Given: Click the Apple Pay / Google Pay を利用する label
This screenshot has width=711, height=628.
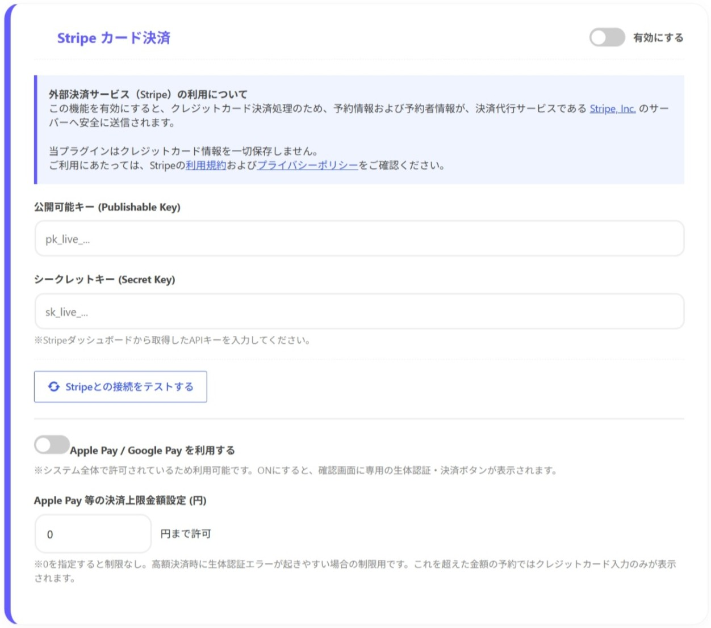Looking at the screenshot, I should [152, 450].
